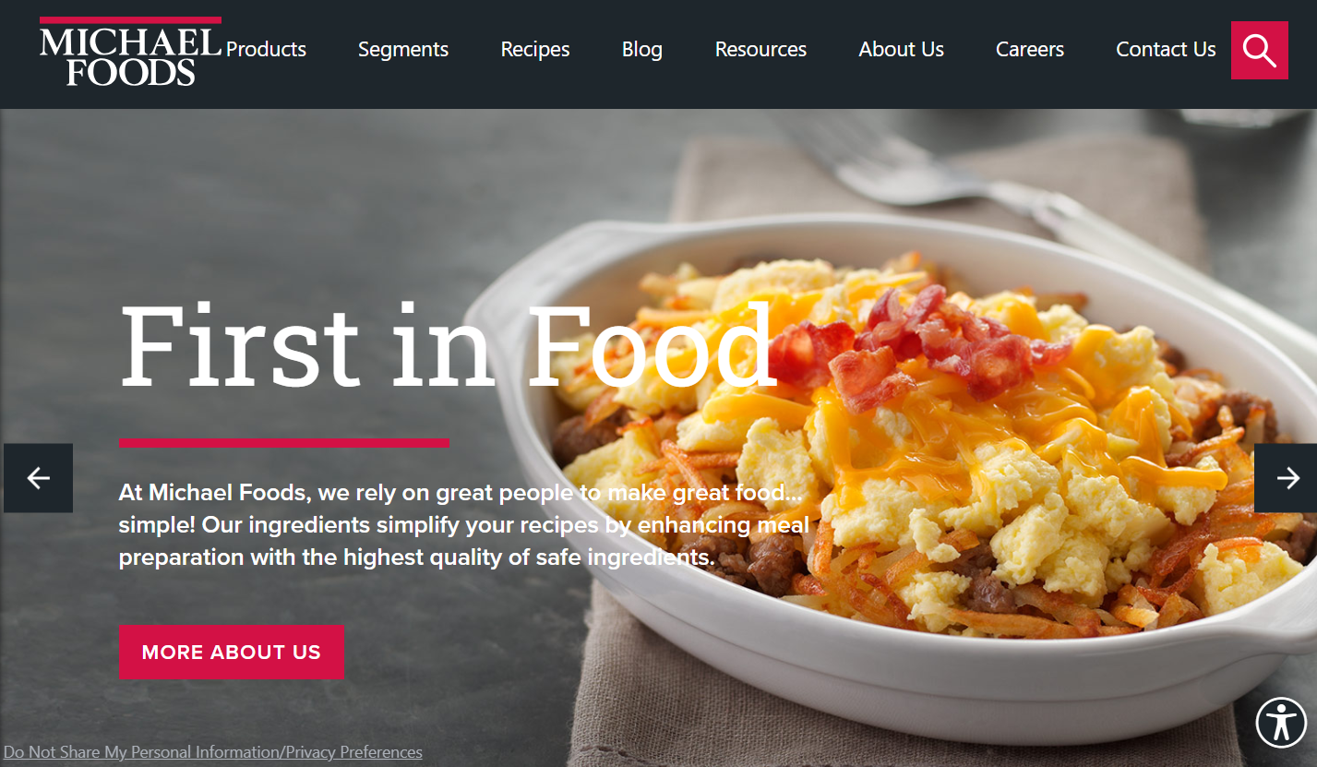The height and width of the screenshot is (767, 1317).
Task: Click the Michael Foods logo
Action: click(130, 52)
